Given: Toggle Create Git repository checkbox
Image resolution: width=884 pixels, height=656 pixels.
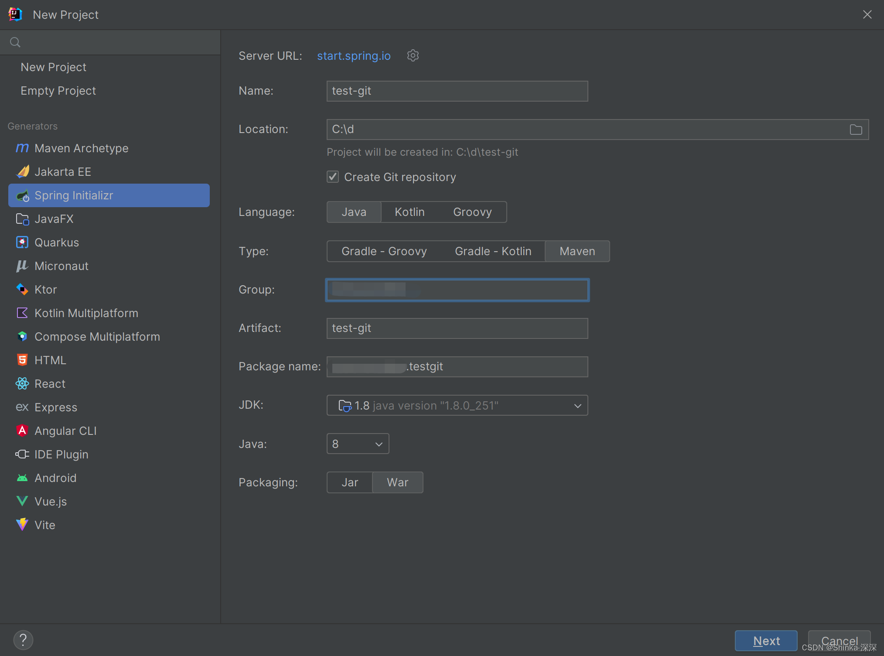Looking at the screenshot, I should point(333,177).
